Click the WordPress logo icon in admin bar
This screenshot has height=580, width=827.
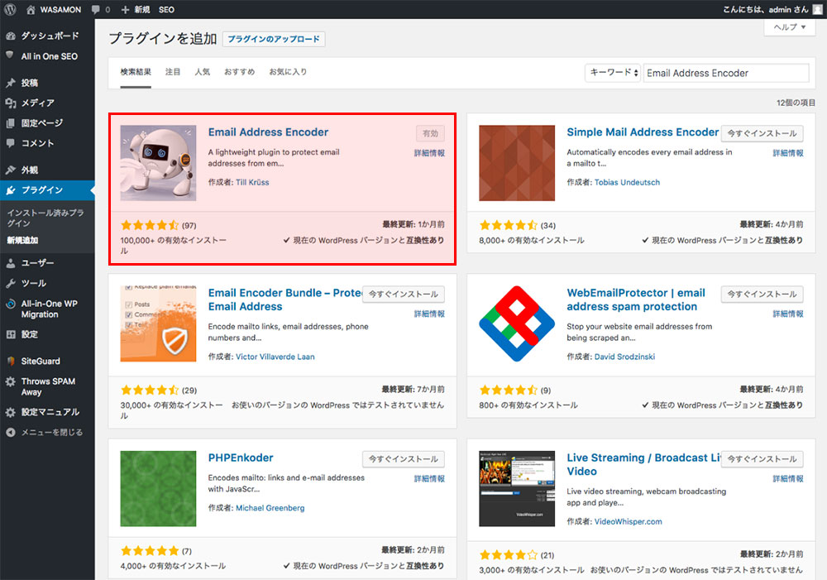pyautogui.click(x=10, y=9)
